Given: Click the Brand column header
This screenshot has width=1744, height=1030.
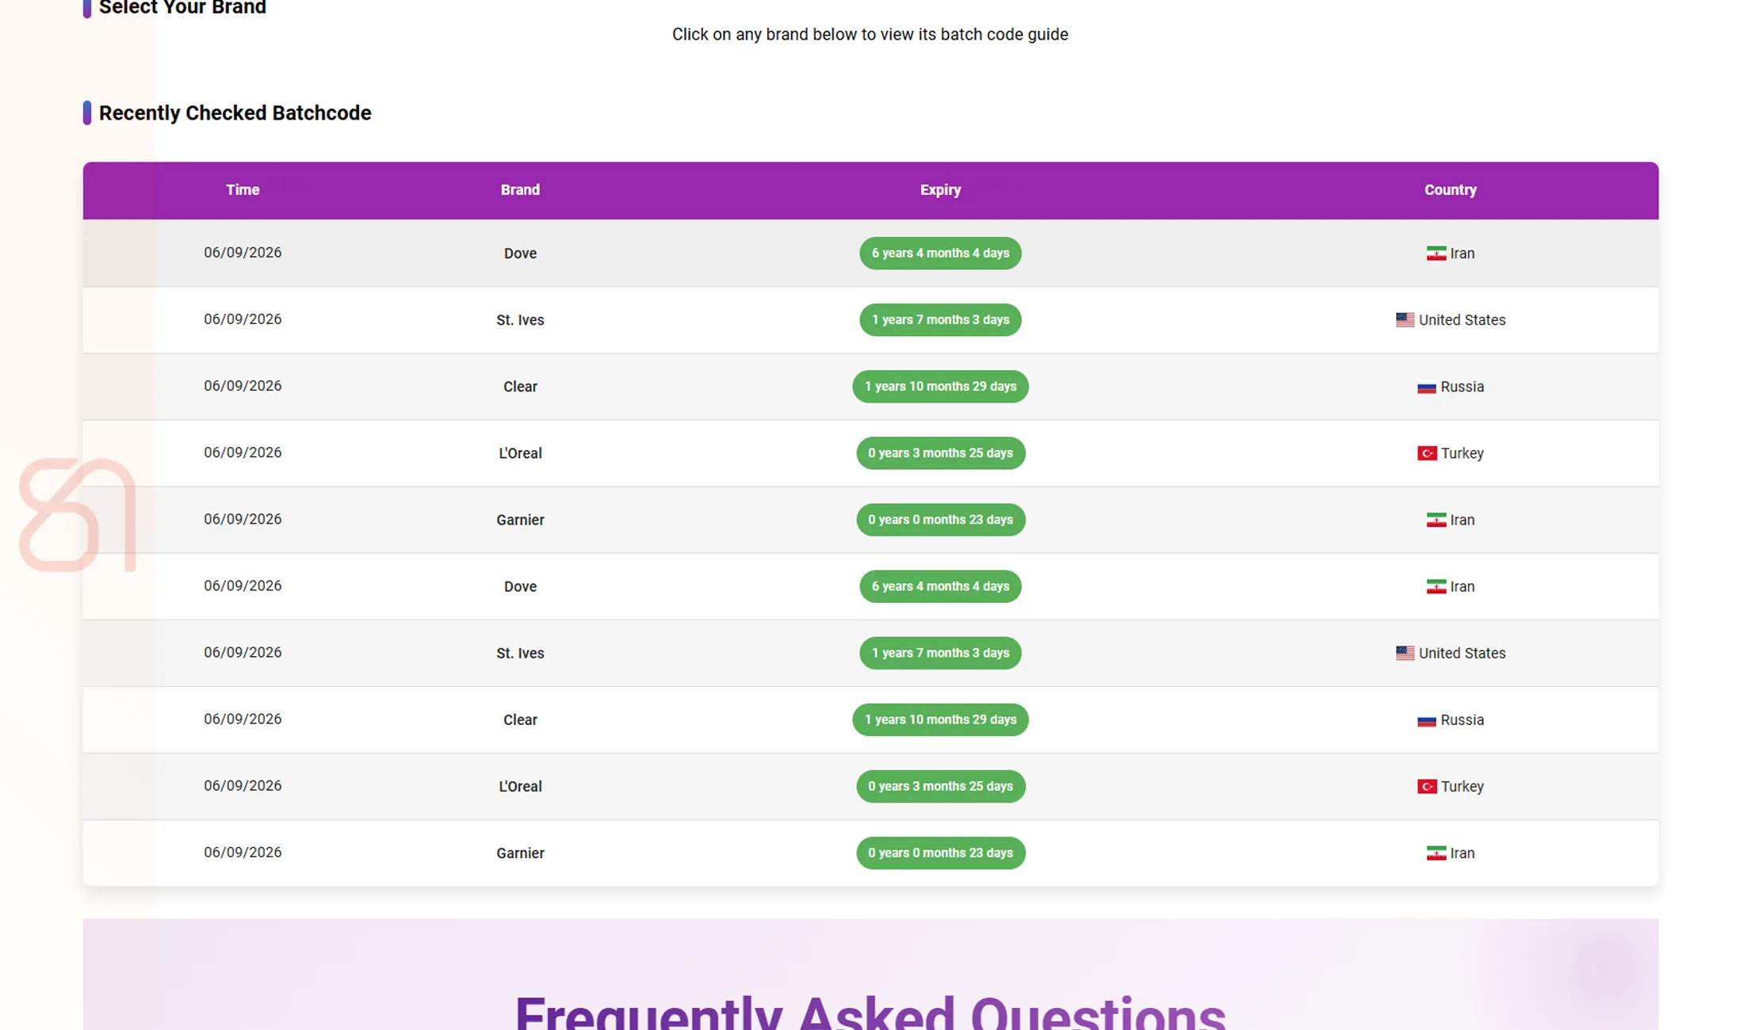Looking at the screenshot, I should point(520,190).
